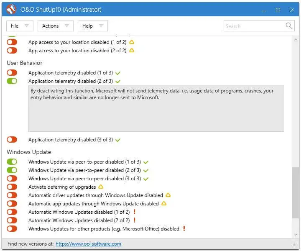Enable Automatic app updates through Windows Update disabled

[12, 203]
